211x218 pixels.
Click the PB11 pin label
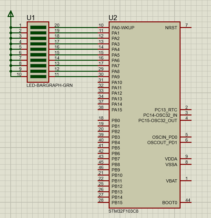pyautogui.click(x=117, y=181)
